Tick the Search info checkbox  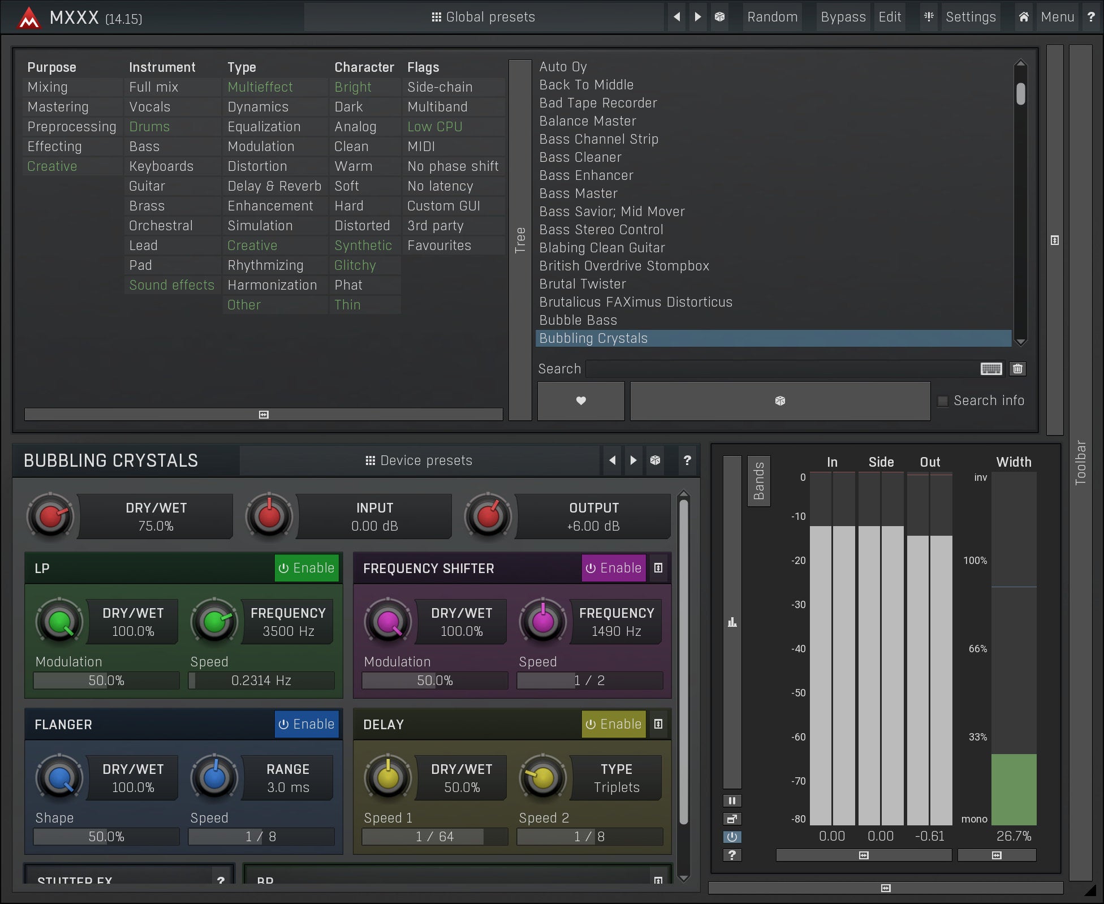943,401
